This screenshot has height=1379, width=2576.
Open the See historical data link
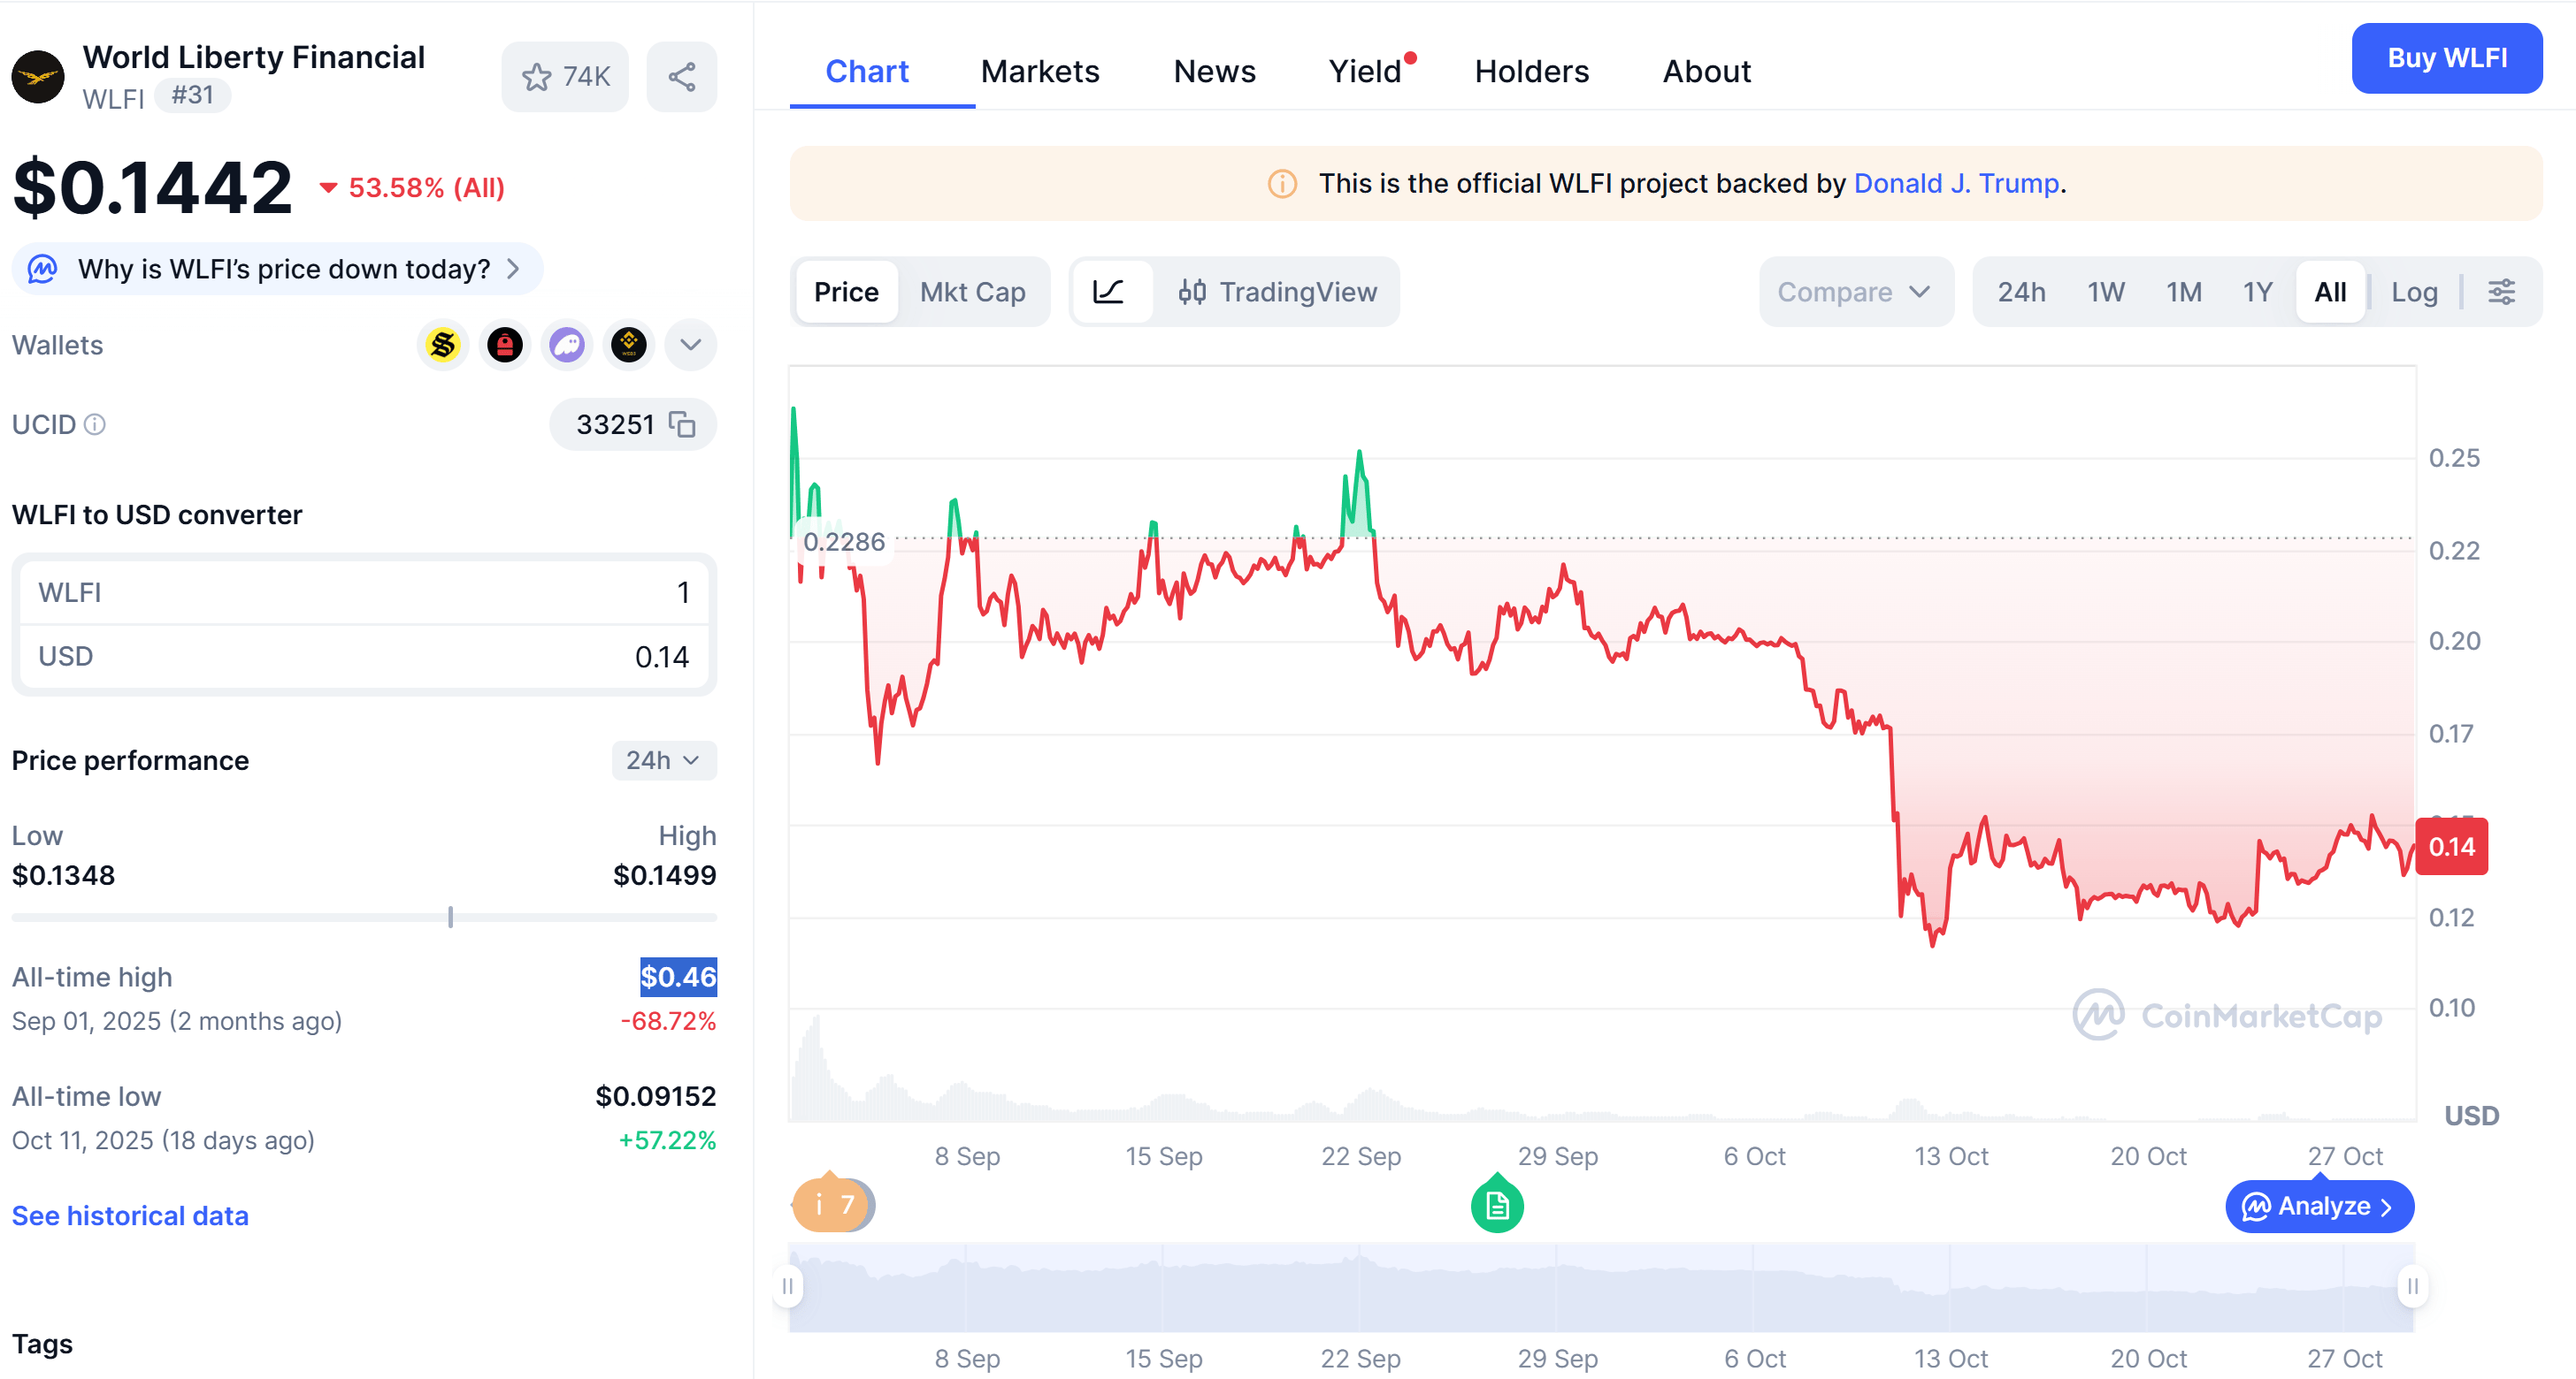130,1215
